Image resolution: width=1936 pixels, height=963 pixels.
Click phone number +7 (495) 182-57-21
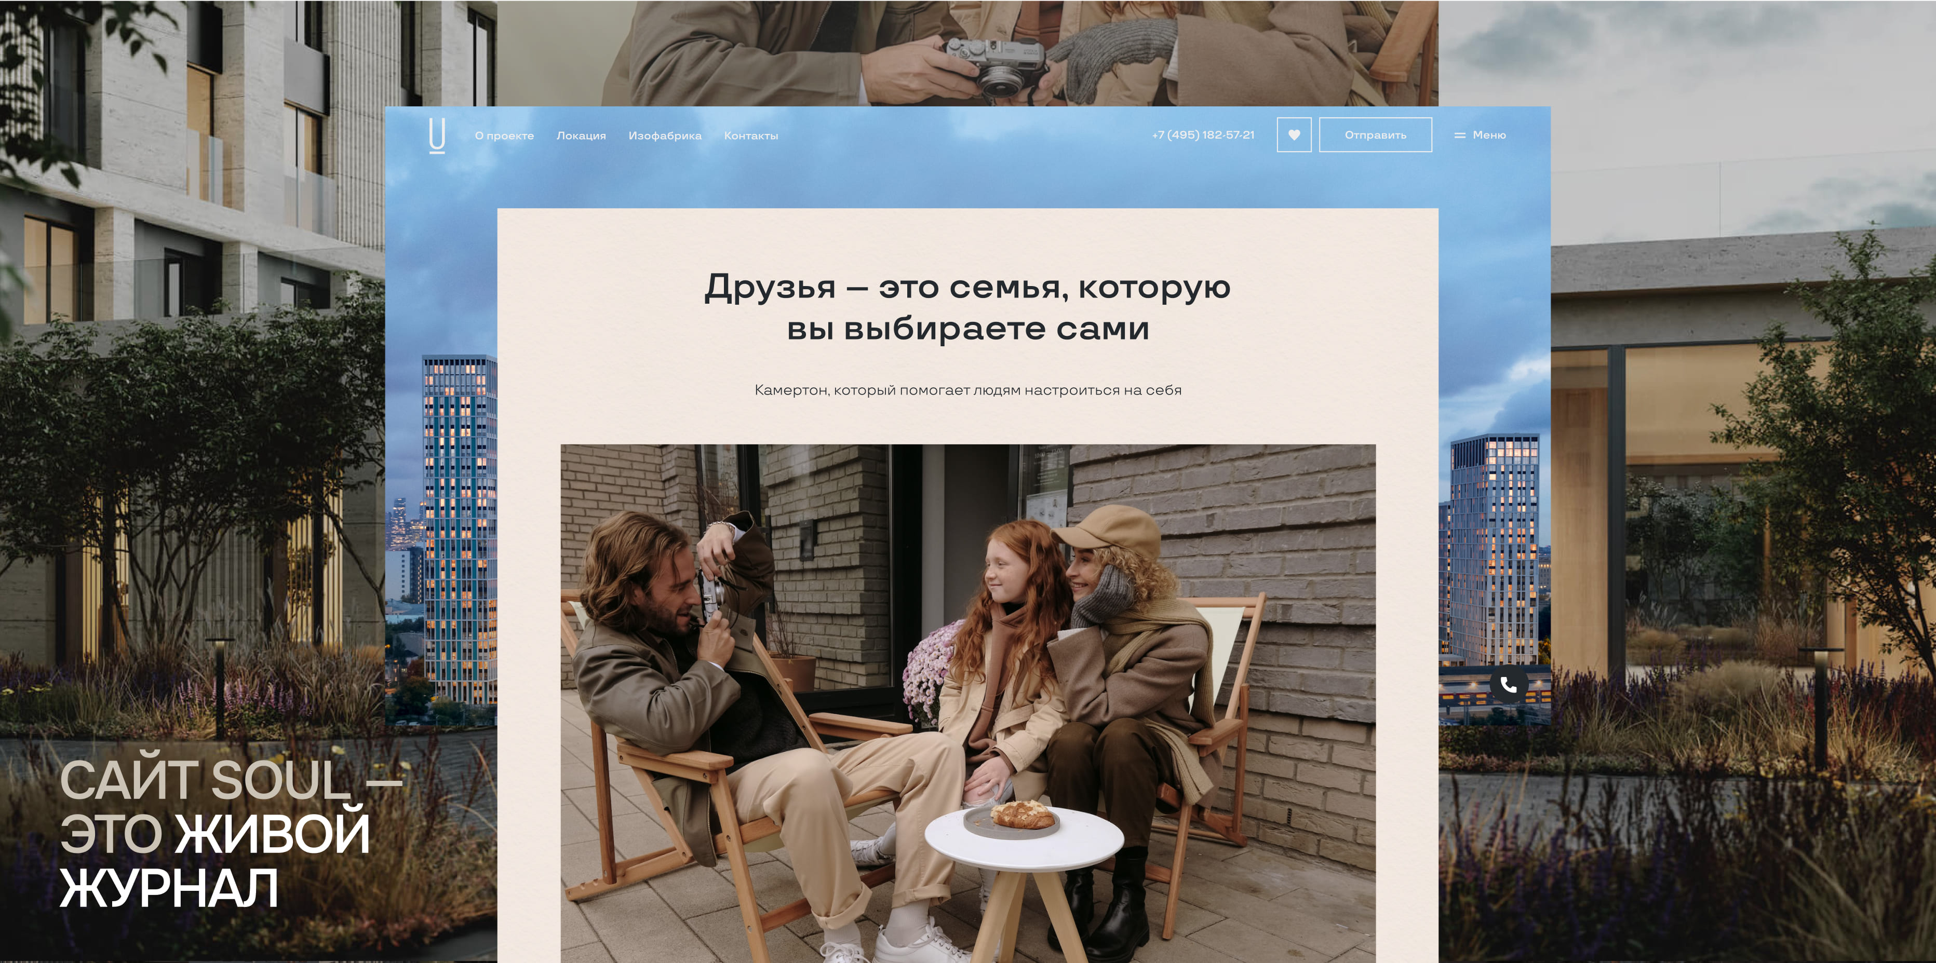point(1203,135)
